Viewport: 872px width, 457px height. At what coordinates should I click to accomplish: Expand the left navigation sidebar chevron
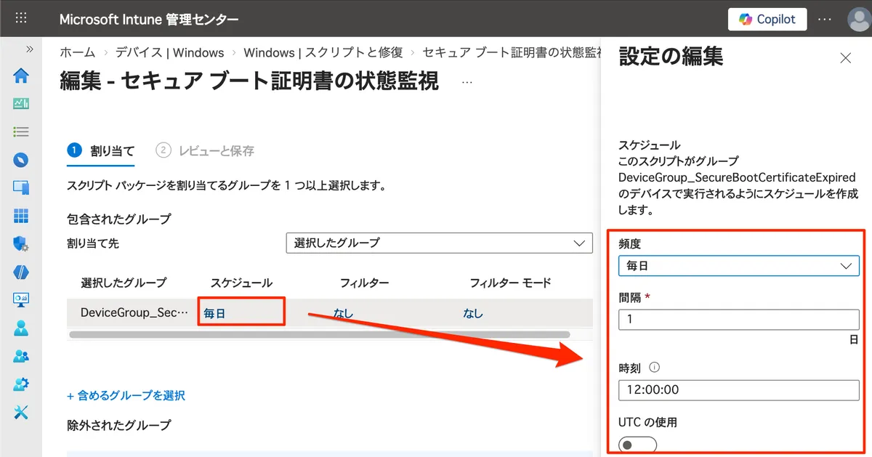click(x=30, y=49)
